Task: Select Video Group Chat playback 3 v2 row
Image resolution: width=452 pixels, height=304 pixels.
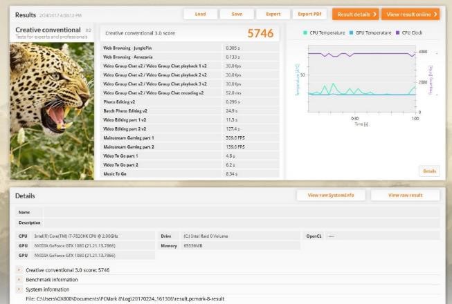Action: [190, 84]
